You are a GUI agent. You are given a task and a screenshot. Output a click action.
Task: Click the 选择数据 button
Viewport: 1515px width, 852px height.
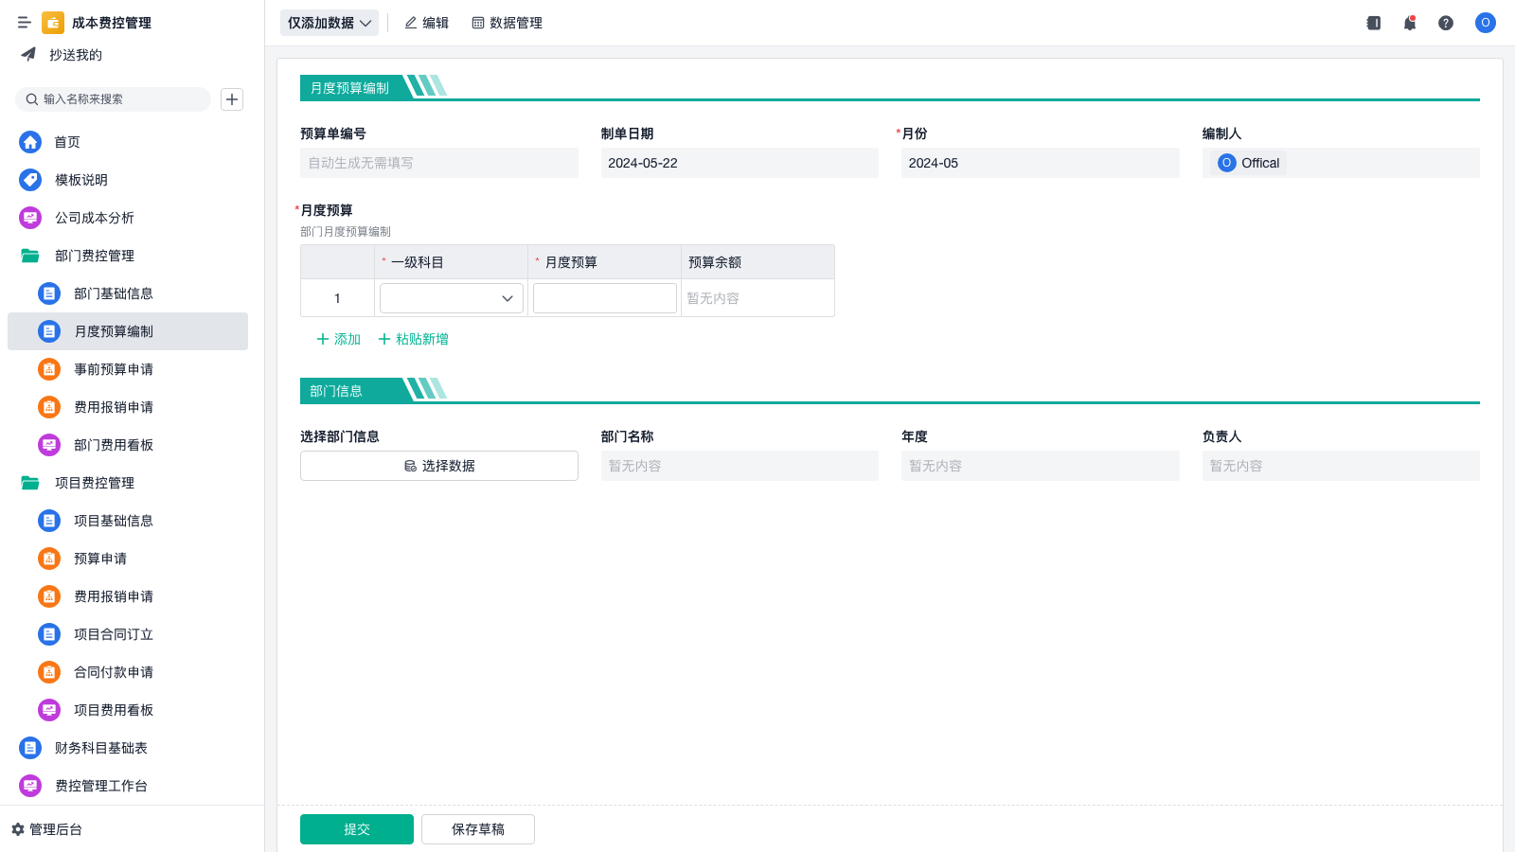[439, 466]
